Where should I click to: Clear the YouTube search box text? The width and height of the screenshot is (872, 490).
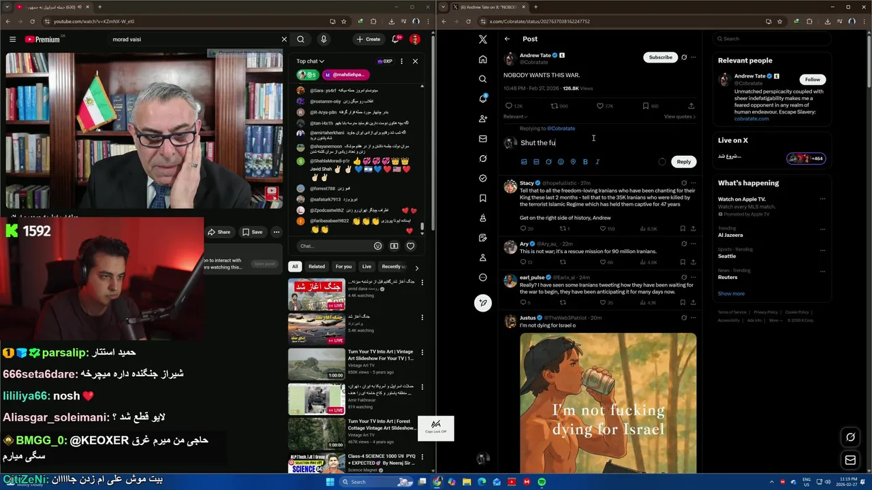pos(284,39)
